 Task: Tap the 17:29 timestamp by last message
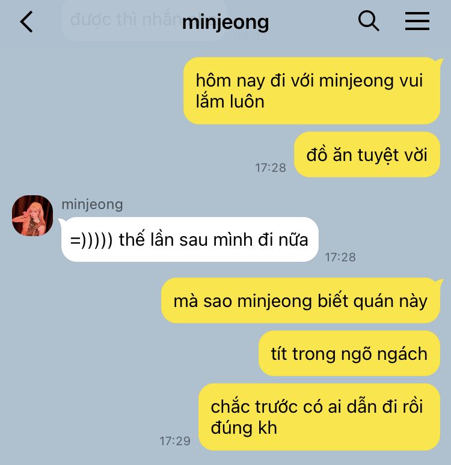point(175,442)
